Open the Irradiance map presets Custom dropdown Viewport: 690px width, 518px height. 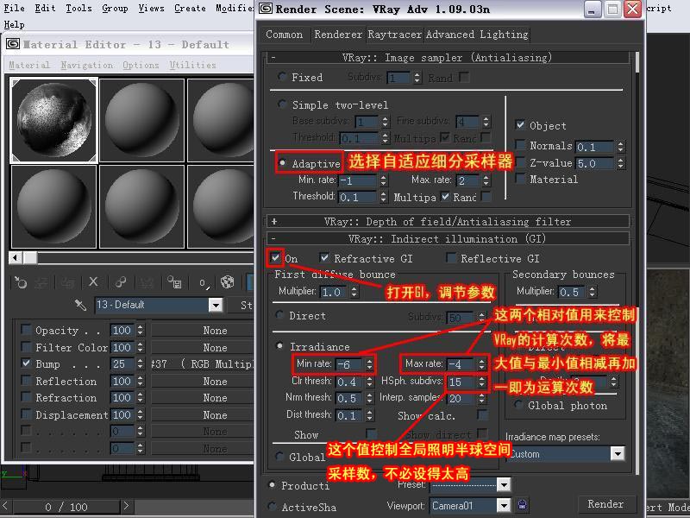coord(618,454)
